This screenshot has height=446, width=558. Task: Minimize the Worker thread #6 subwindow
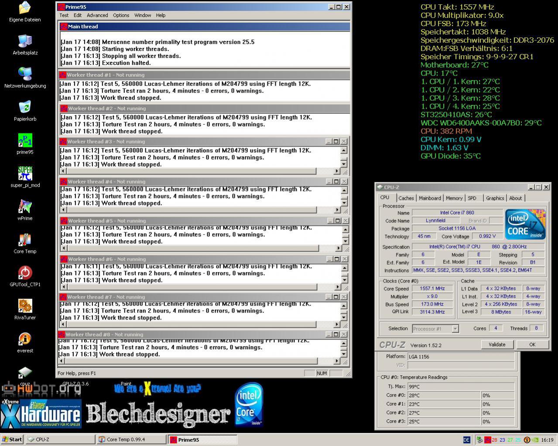coord(330,259)
